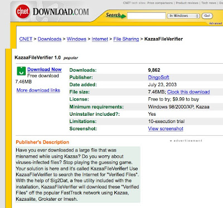223x208 pixels.
Task: Click the advertisement label
Action: coord(186,141)
